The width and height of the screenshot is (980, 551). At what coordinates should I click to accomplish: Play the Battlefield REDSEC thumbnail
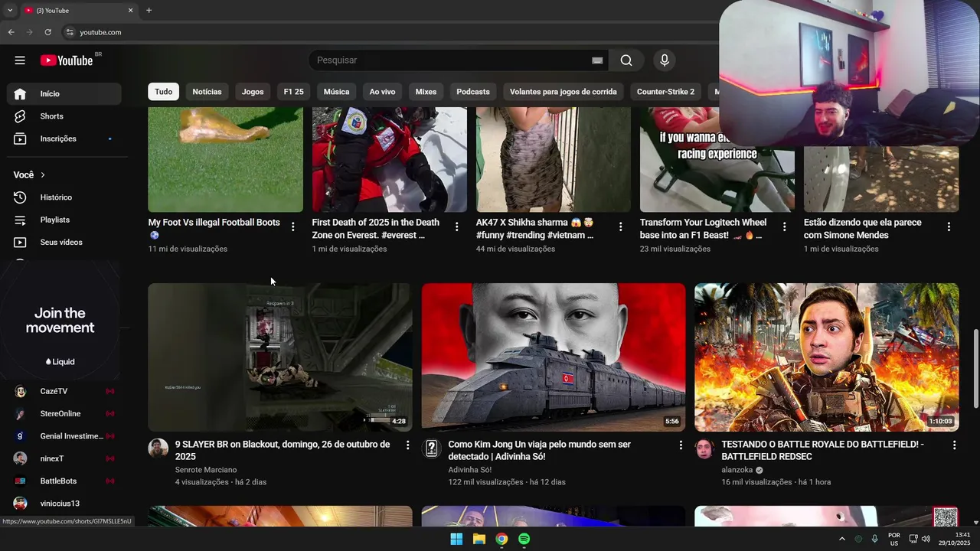(x=827, y=357)
